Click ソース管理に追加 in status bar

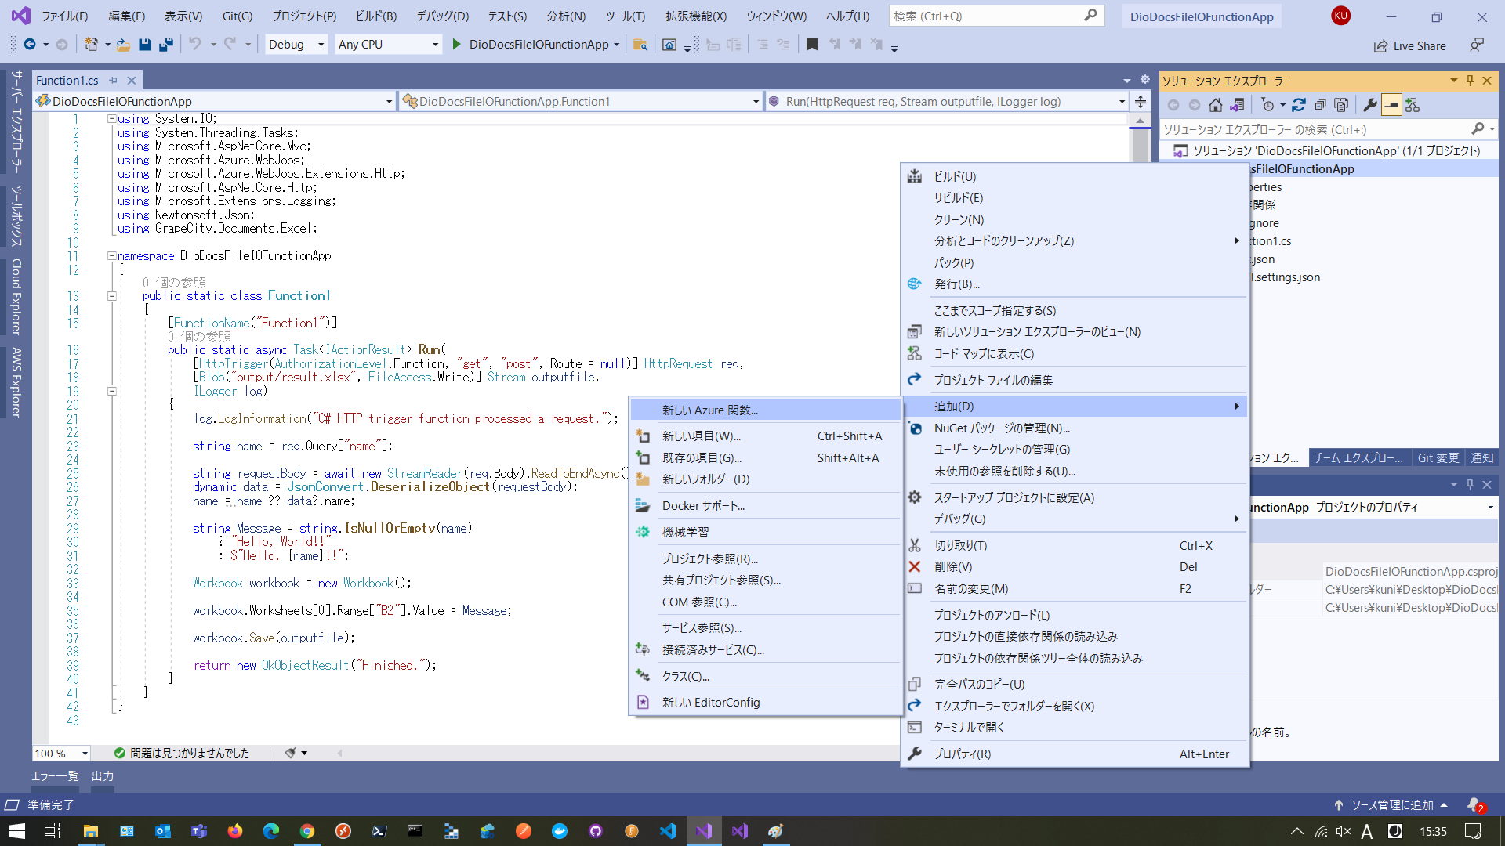[x=1391, y=805]
